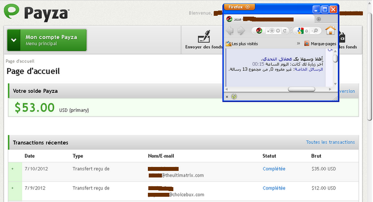Go back in Firefox window
373x202 pixels.
click(230, 31)
